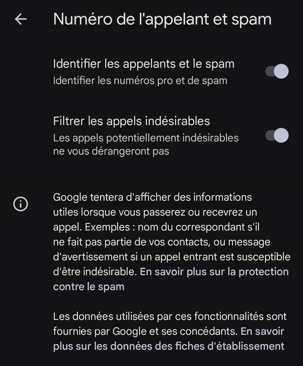Click the "Les données utilisées par ces fonctionnalités" line

170,317
